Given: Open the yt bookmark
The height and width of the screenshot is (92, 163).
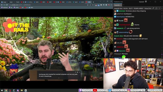Looking at the screenshot, I should coord(26,7).
